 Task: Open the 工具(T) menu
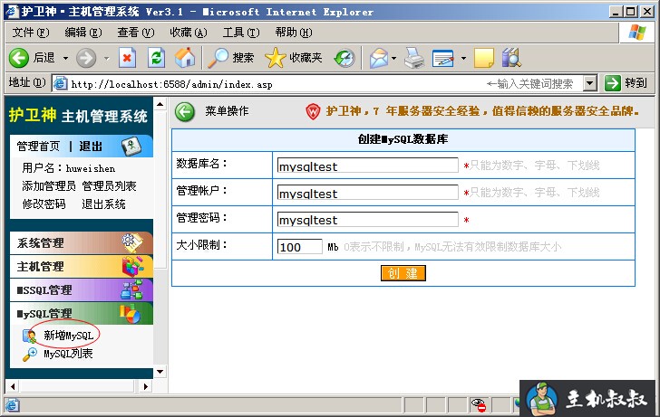(x=241, y=33)
